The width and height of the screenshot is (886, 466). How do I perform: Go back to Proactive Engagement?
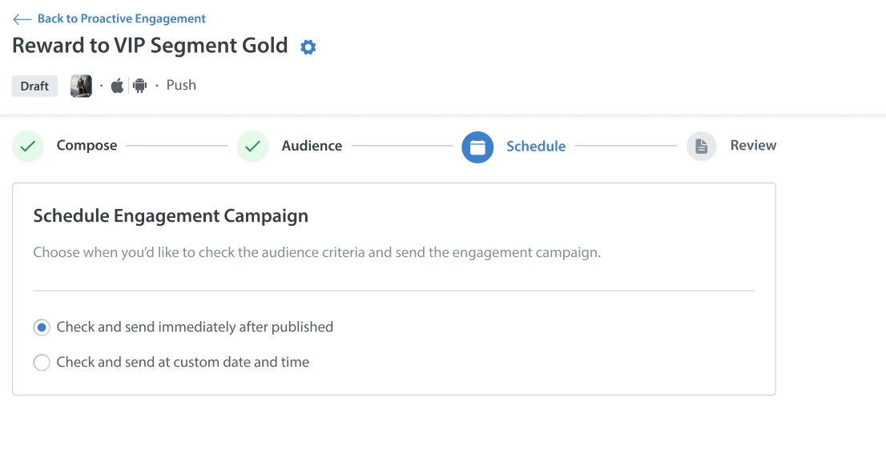tap(109, 18)
